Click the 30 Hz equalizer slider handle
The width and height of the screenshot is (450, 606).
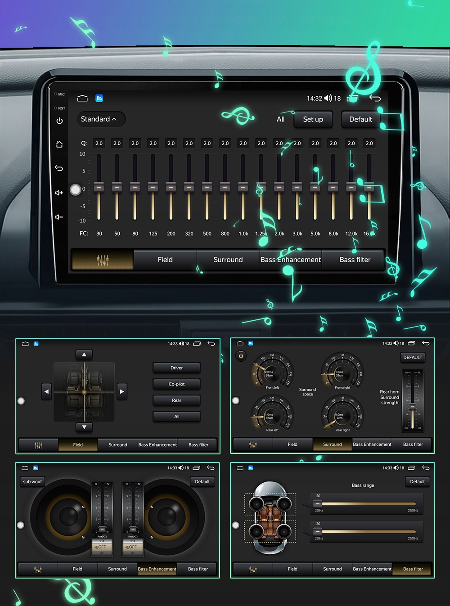point(99,187)
